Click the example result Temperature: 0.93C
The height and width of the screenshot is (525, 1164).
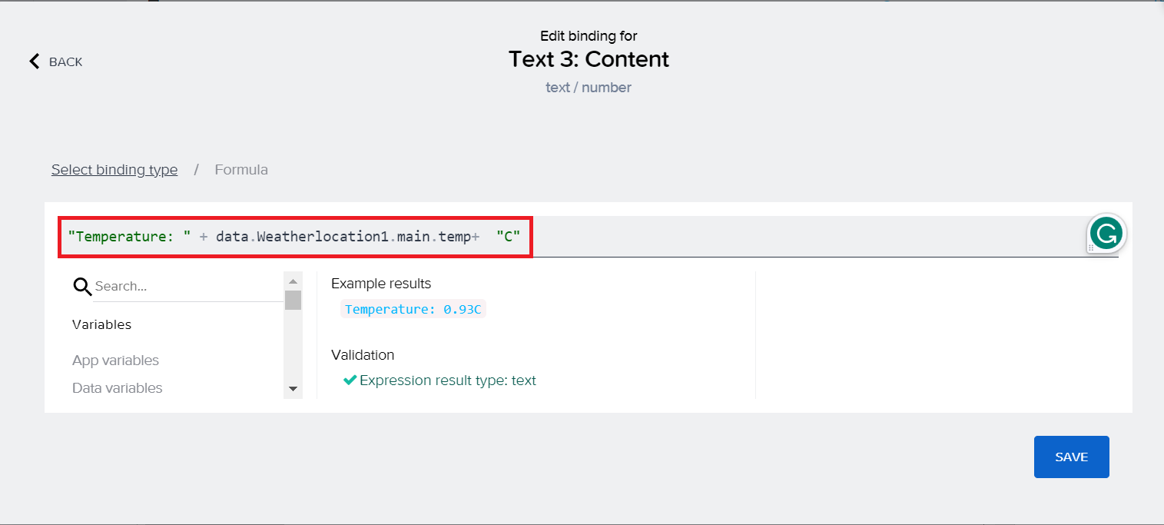pyautogui.click(x=413, y=309)
